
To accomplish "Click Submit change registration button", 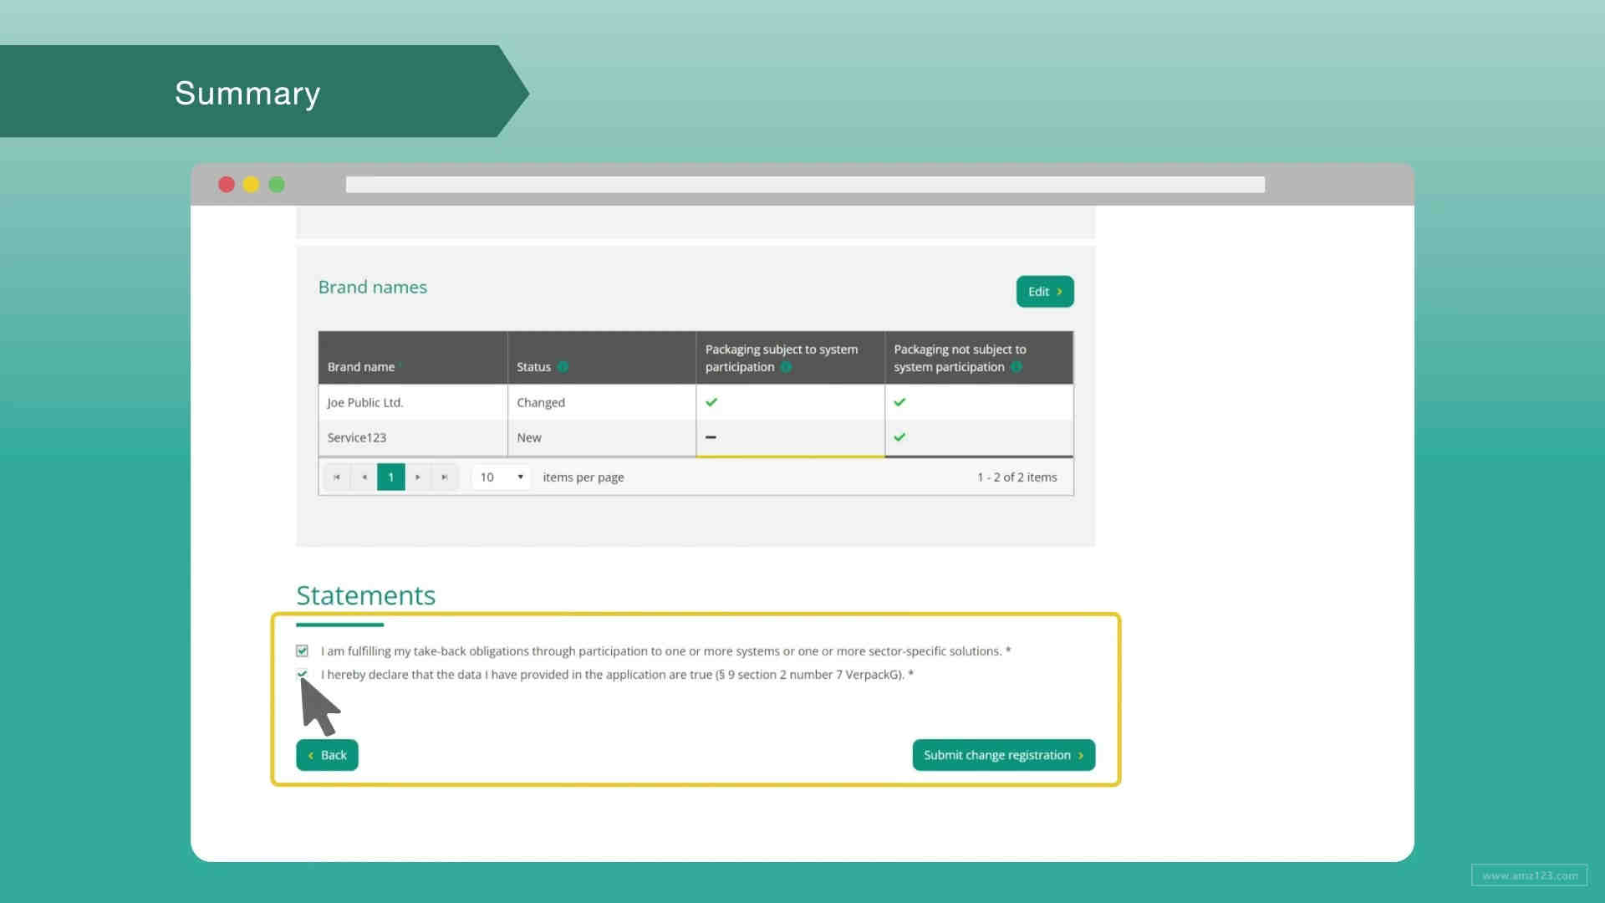I will 1003,755.
